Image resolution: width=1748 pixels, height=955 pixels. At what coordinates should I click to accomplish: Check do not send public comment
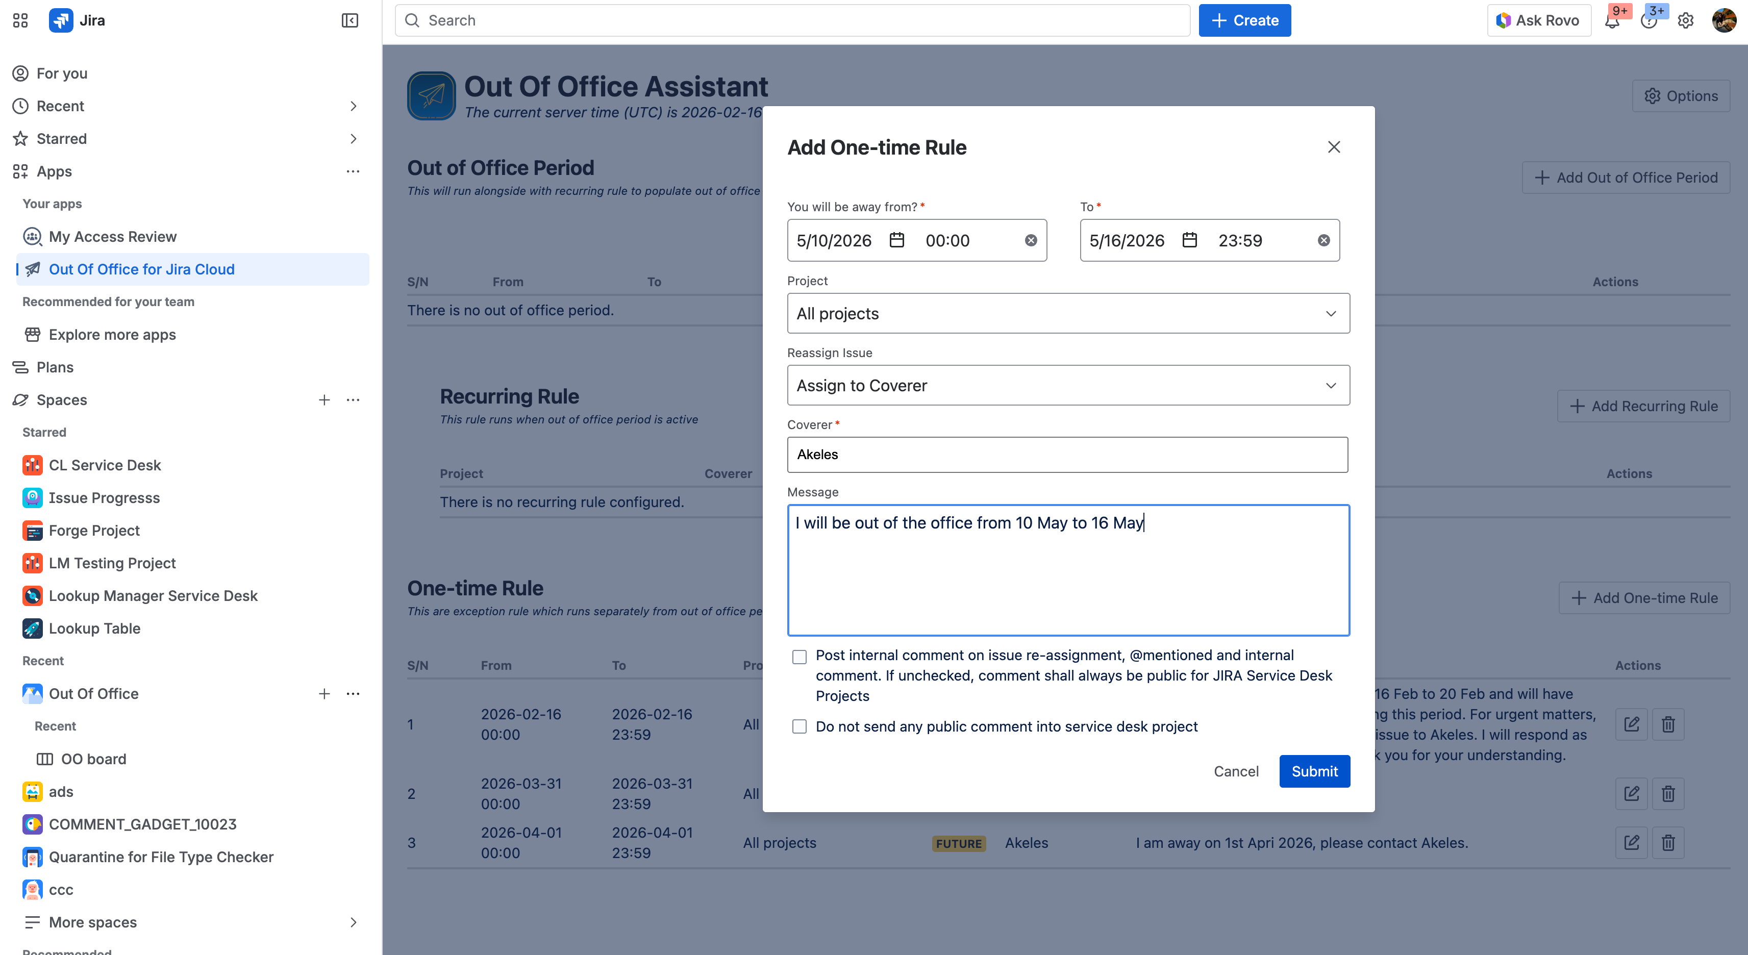[x=800, y=726]
